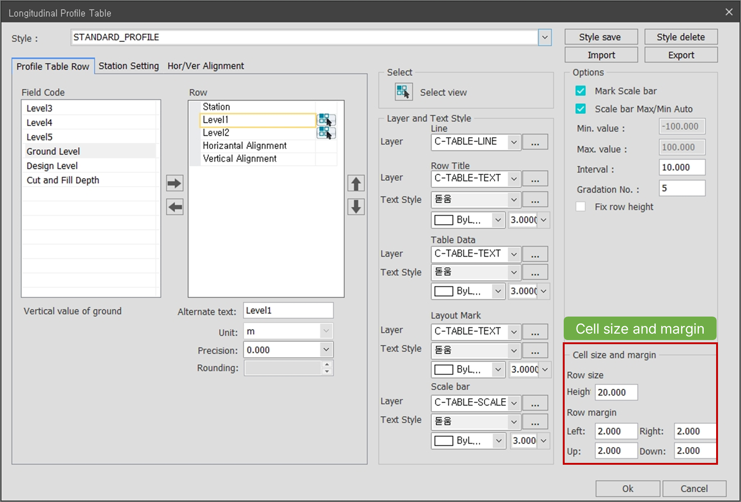Toggle Scale bar Max/Min Auto checkbox
The image size is (741, 502).
point(581,109)
